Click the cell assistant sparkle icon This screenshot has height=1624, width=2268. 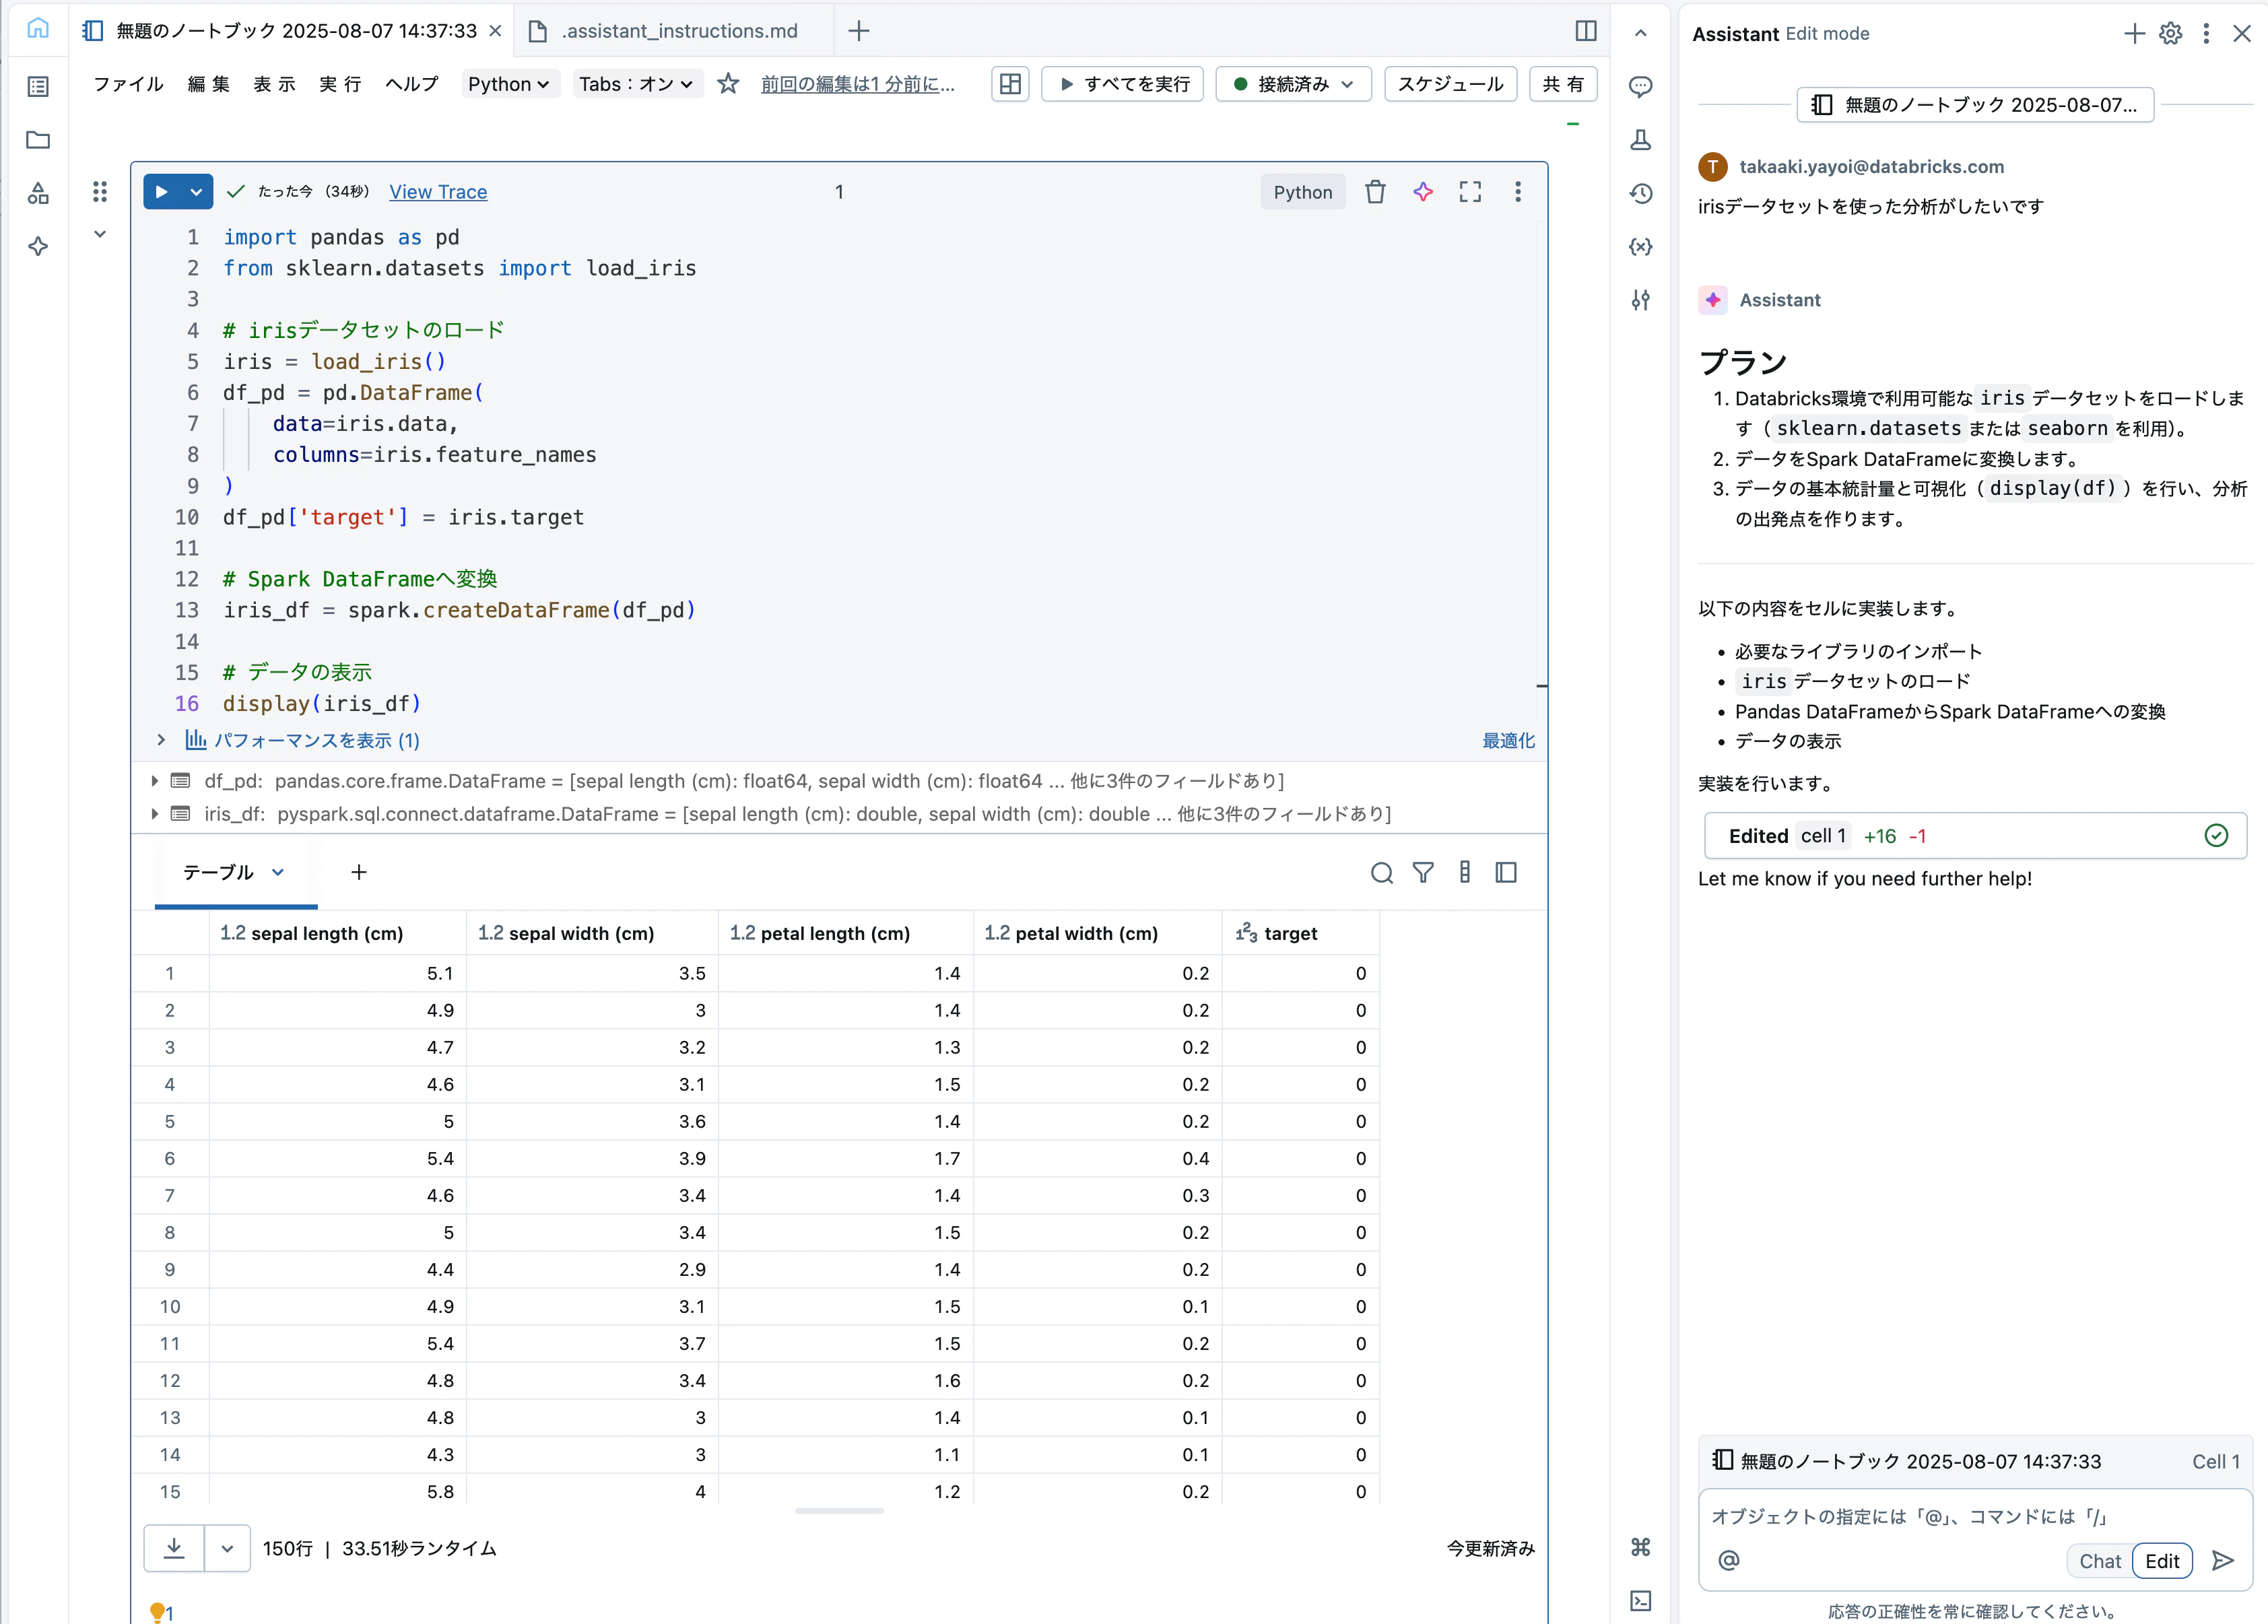coord(1423,192)
